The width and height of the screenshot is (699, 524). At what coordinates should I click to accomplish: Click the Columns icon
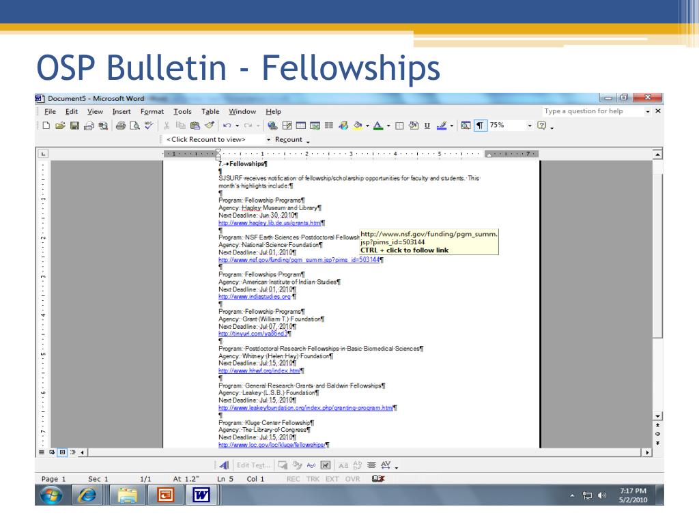(329, 126)
